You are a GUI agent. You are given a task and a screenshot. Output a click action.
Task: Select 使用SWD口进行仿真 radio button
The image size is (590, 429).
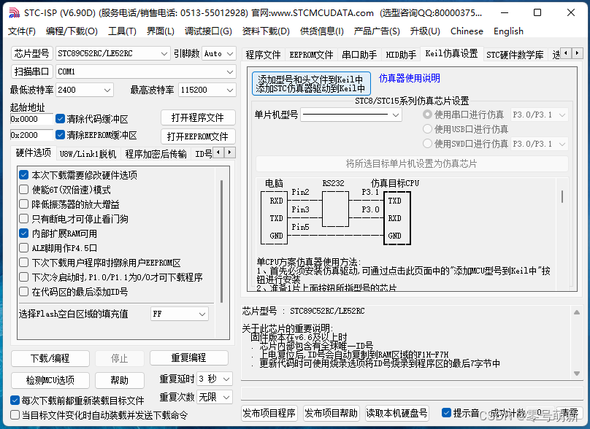click(427, 144)
